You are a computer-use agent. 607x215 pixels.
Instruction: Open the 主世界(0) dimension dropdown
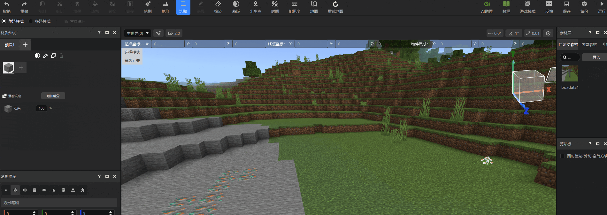click(137, 33)
